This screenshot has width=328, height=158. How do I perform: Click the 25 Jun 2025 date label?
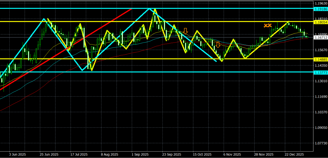click(49, 154)
